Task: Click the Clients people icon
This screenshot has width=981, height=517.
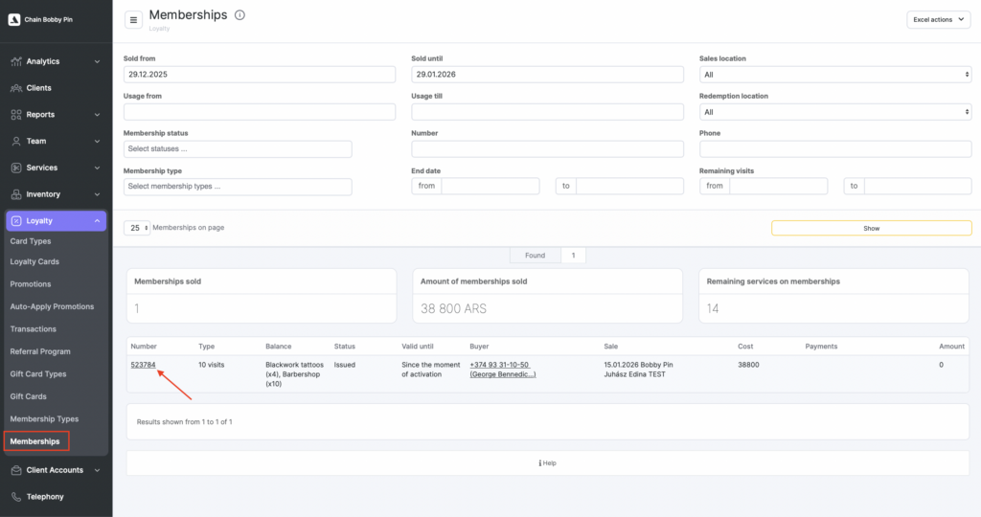Action: point(16,88)
